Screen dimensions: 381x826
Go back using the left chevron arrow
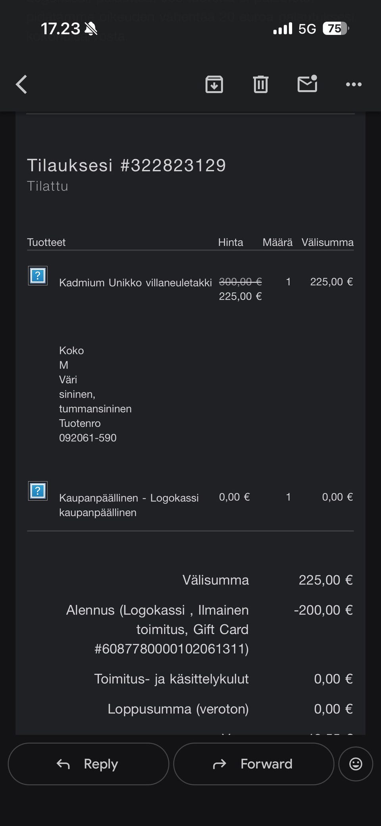(22, 85)
